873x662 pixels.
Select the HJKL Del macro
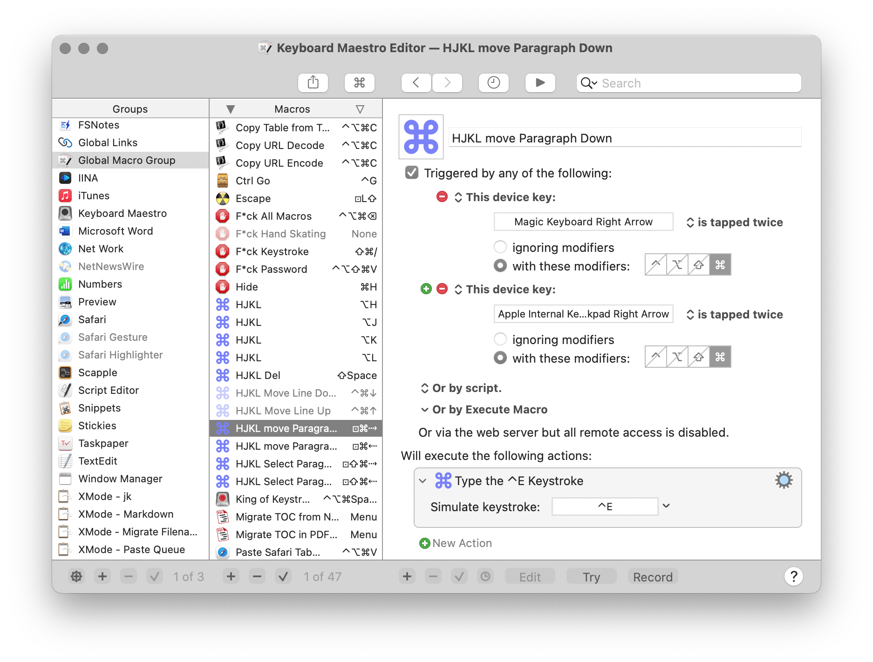pyautogui.click(x=296, y=375)
